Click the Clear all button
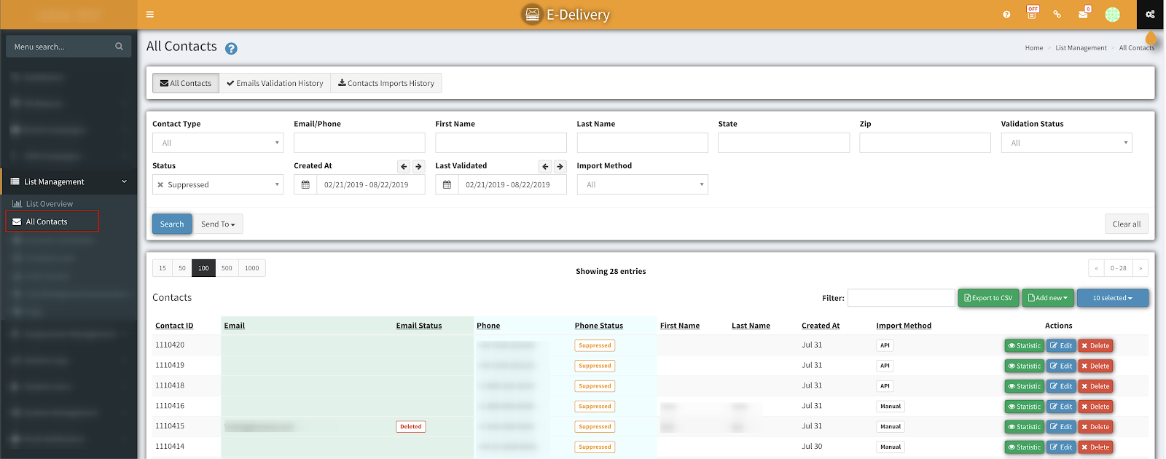Viewport: 1166px width, 459px height. (1127, 224)
